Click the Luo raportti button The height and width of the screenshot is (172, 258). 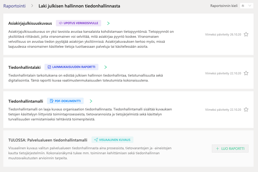coord(230,148)
